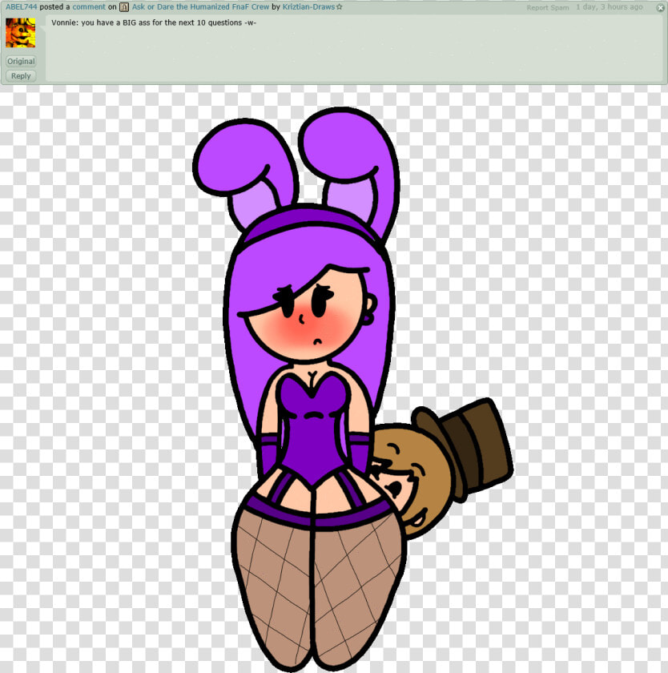668x673 pixels.
Task: Open the 'comment' link in the header
Action: 89,7
